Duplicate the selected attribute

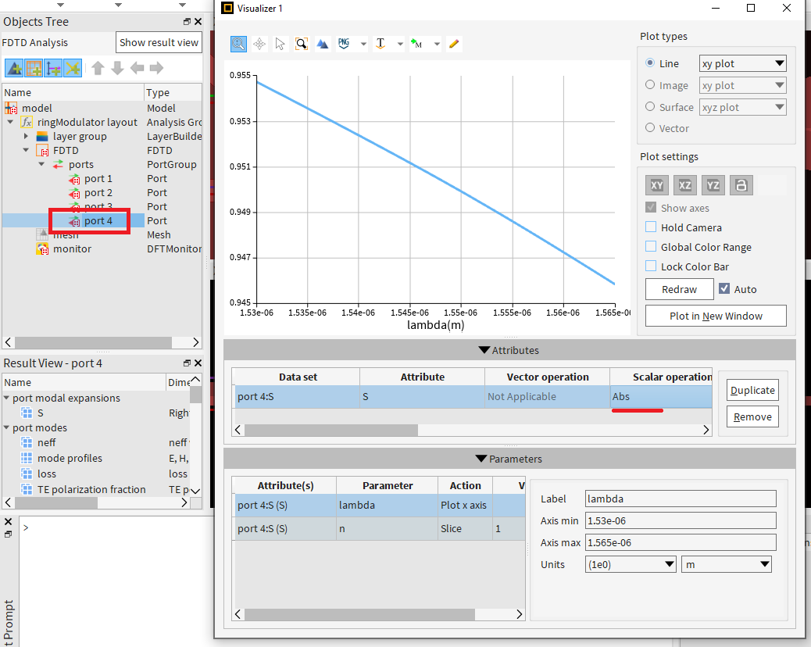coord(752,390)
